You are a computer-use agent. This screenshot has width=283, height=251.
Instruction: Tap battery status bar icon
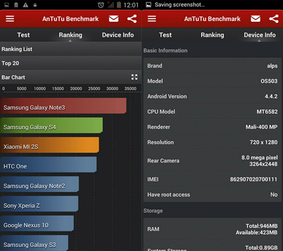(119, 5)
